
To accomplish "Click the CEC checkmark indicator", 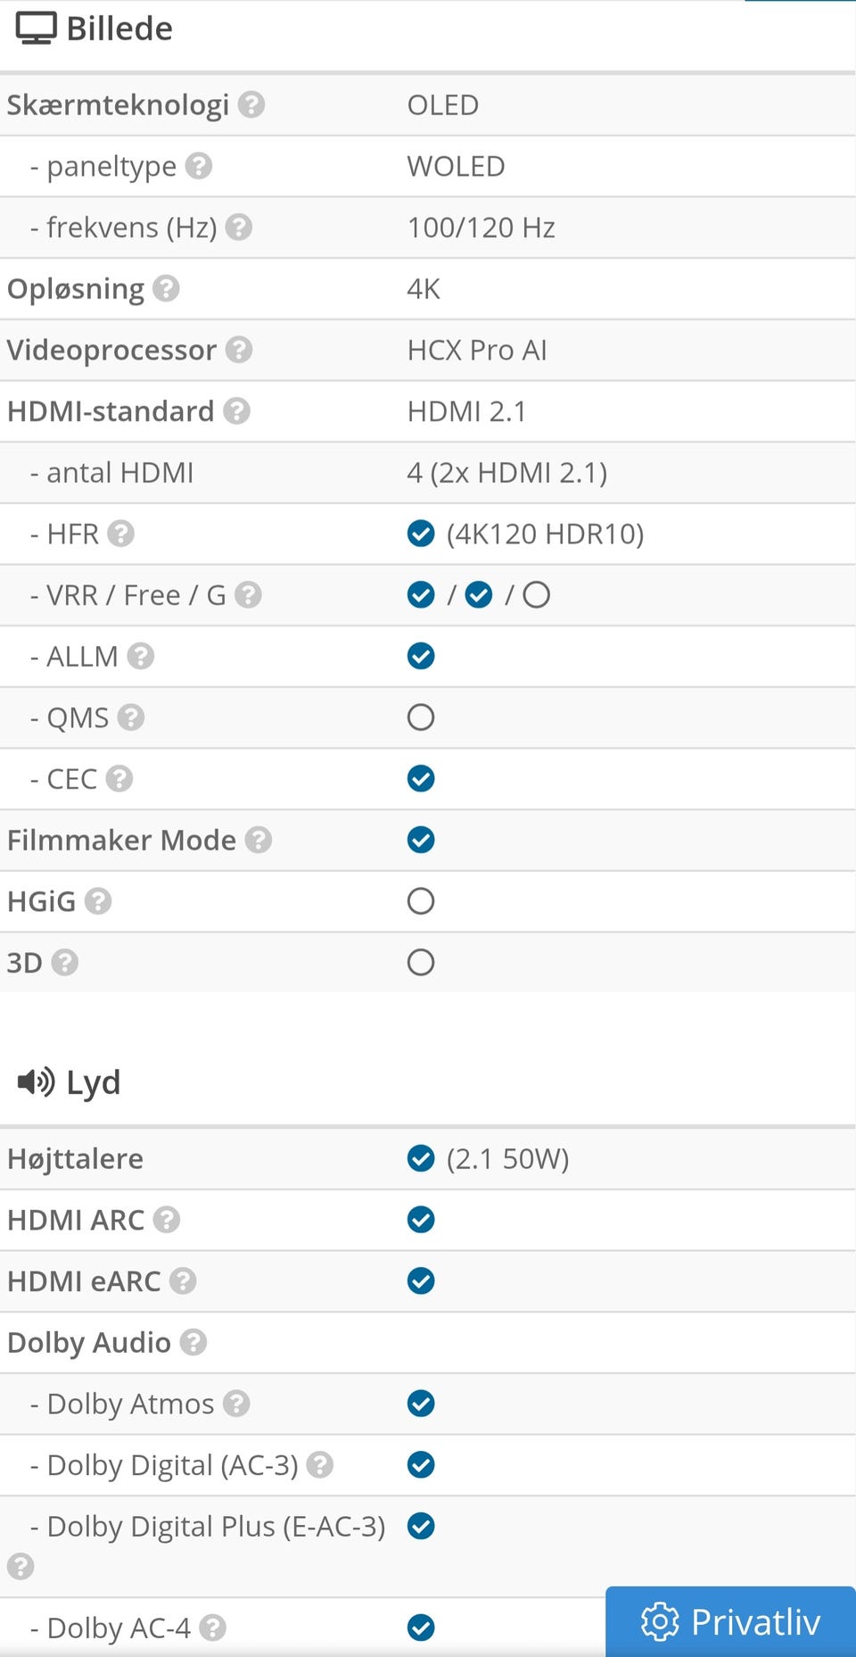I will [421, 779].
